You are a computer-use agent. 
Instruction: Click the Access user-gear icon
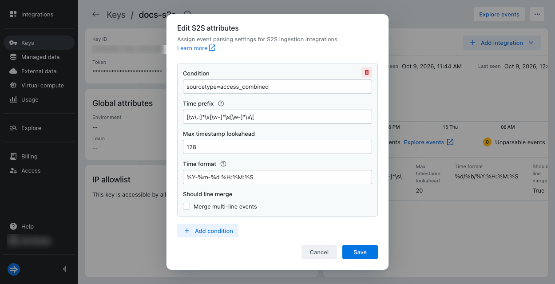tap(13, 170)
